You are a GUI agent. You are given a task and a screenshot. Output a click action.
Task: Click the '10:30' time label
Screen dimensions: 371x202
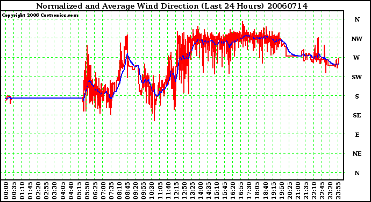[x=152, y=191]
